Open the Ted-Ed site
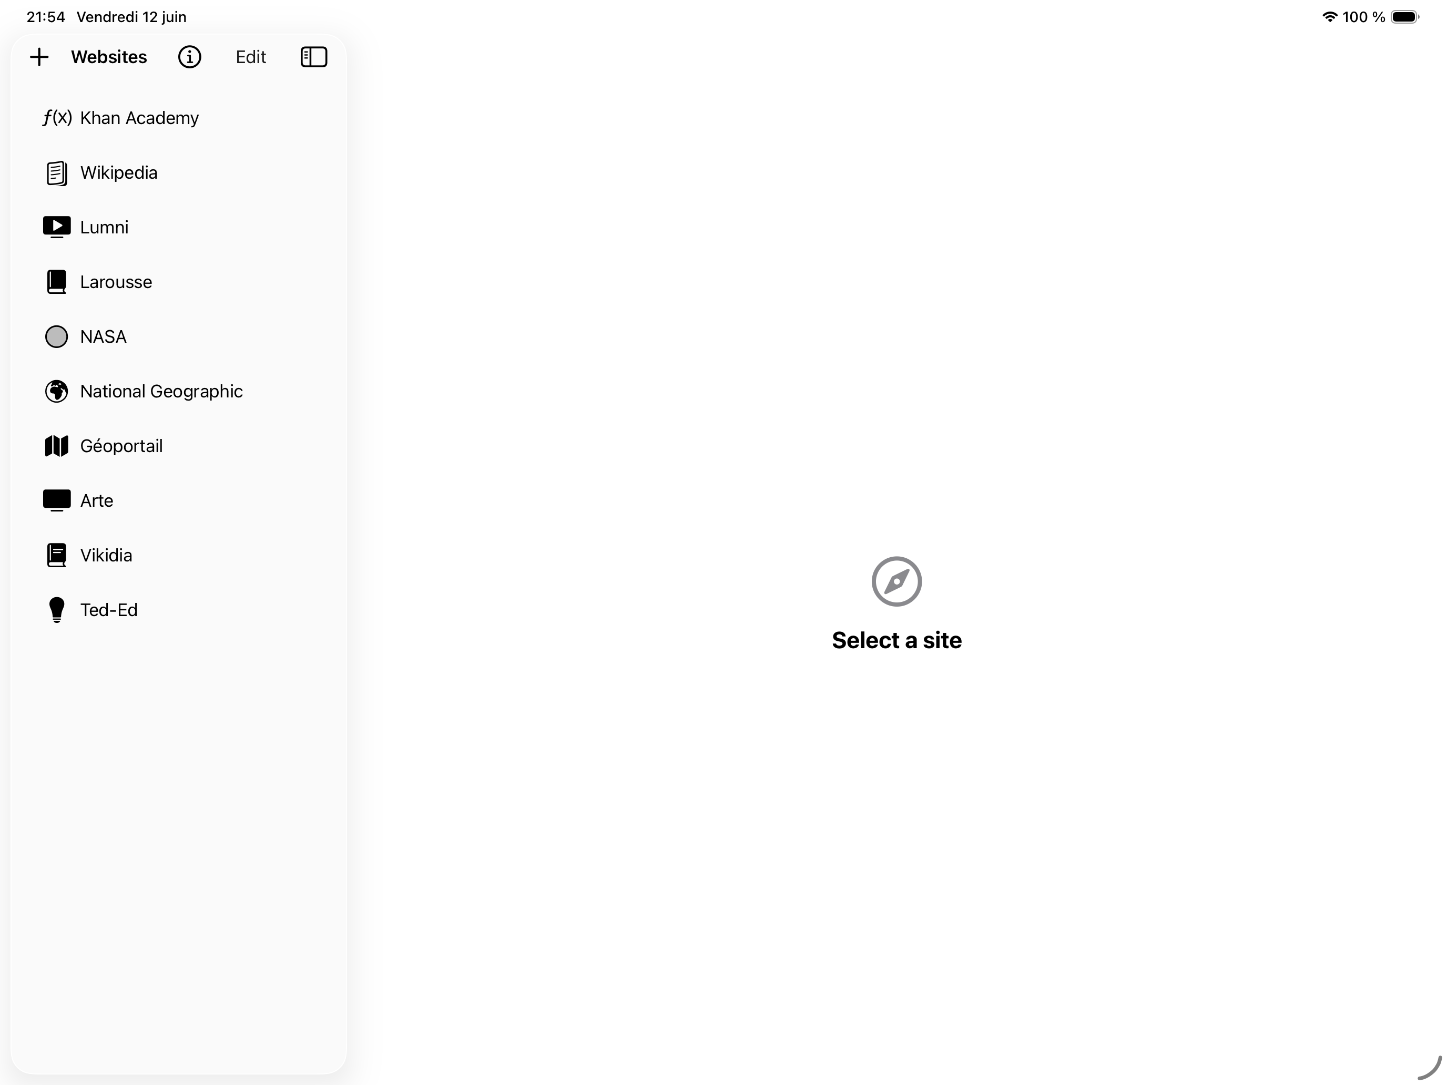The image size is (1447, 1085). point(178,610)
